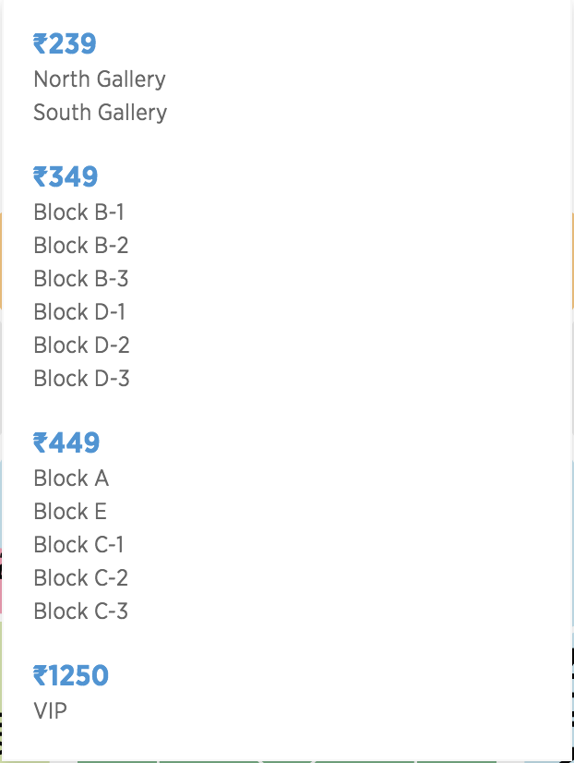Choose Block B-3 entry

(x=80, y=279)
